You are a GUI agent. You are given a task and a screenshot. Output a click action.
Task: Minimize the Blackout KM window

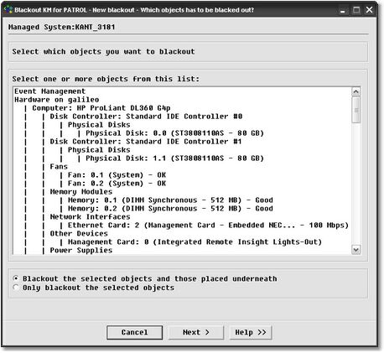point(343,10)
